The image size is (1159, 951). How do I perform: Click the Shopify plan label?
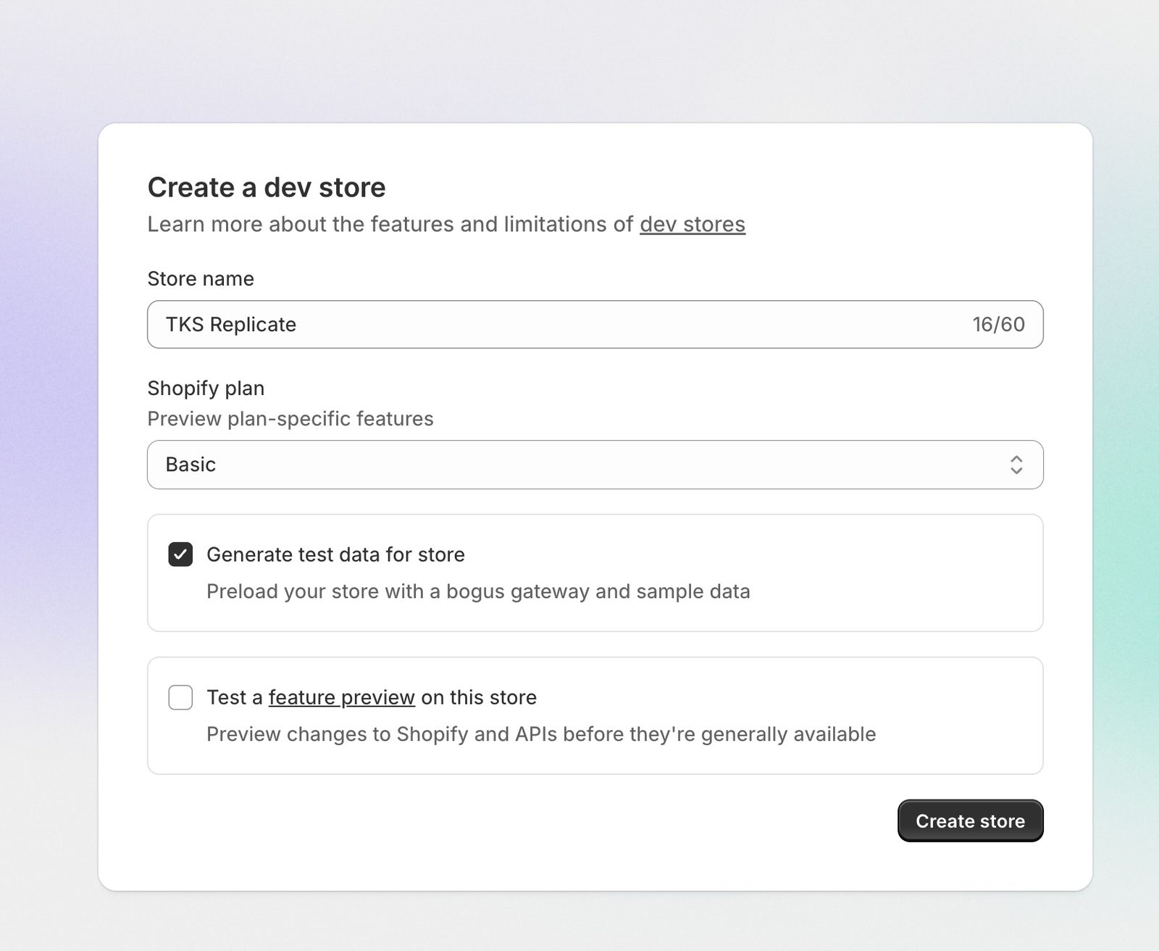(x=206, y=389)
